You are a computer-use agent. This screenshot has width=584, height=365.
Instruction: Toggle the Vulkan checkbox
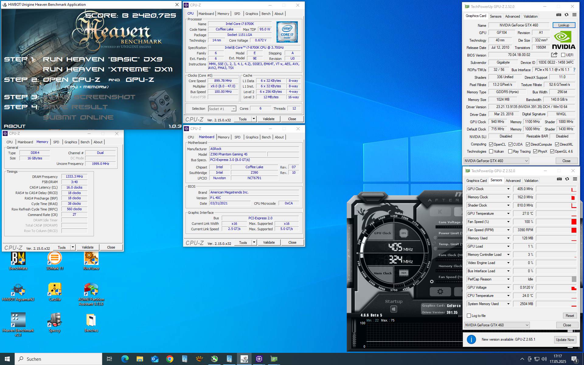click(x=491, y=151)
